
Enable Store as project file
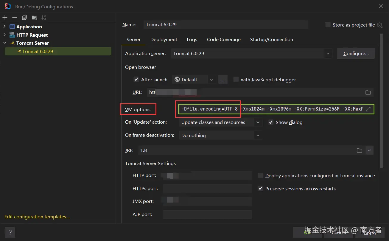(x=328, y=25)
